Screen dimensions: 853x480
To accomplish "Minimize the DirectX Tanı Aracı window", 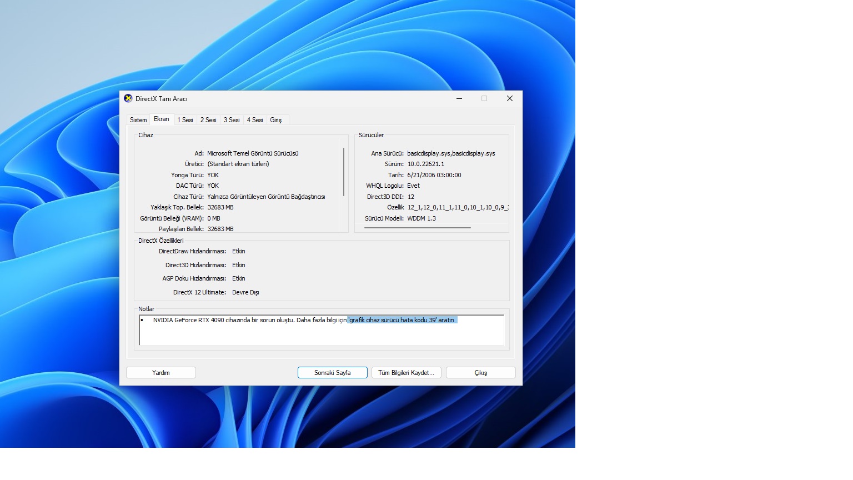I will point(459,98).
